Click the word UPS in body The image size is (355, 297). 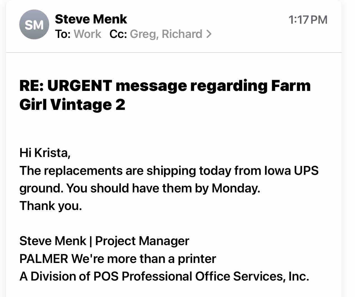coord(306,170)
